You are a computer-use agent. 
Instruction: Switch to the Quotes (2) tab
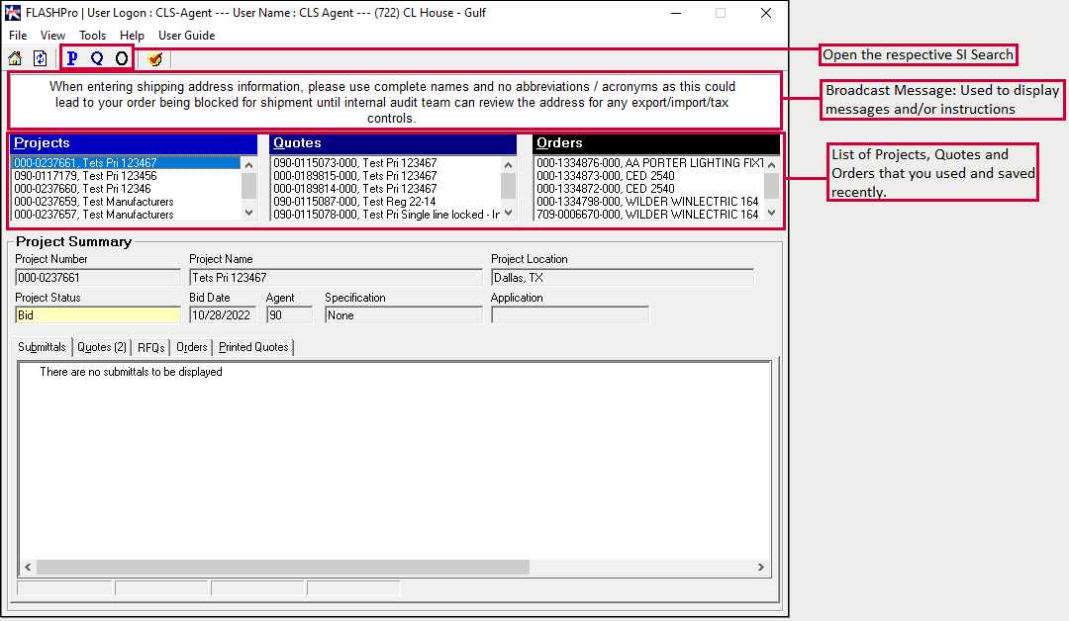pos(102,347)
